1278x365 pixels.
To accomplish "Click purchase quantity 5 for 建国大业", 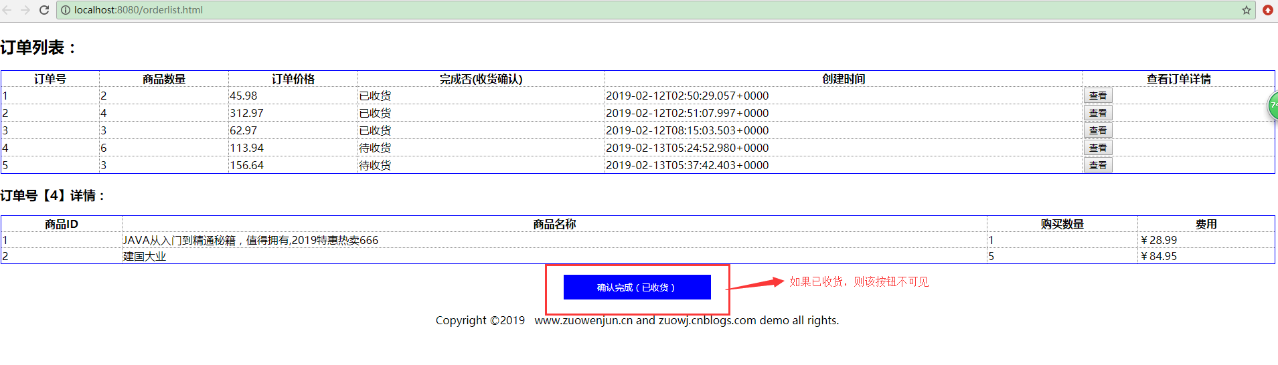I will tap(991, 256).
